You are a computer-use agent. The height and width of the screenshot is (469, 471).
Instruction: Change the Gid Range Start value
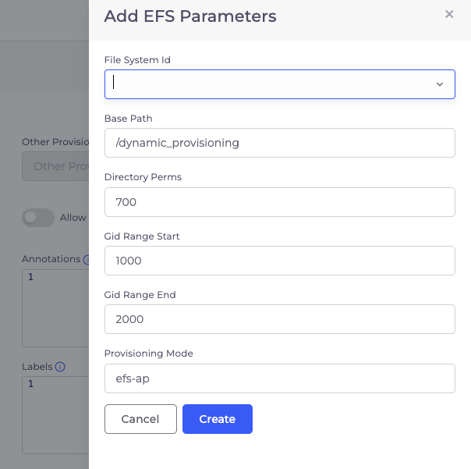tap(280, 261)
